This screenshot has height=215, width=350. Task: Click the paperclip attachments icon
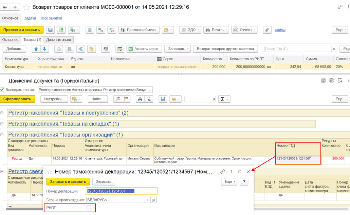[x=267, y=30]
